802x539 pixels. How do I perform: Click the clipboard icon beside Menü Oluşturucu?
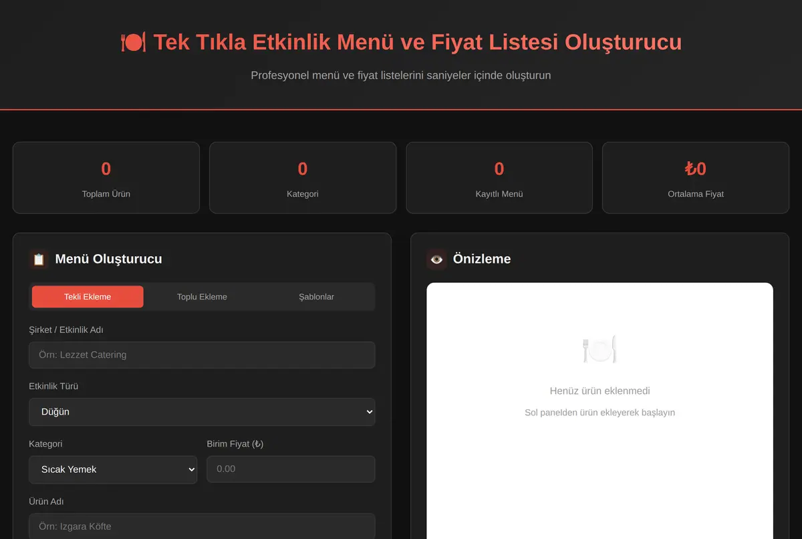39,259
